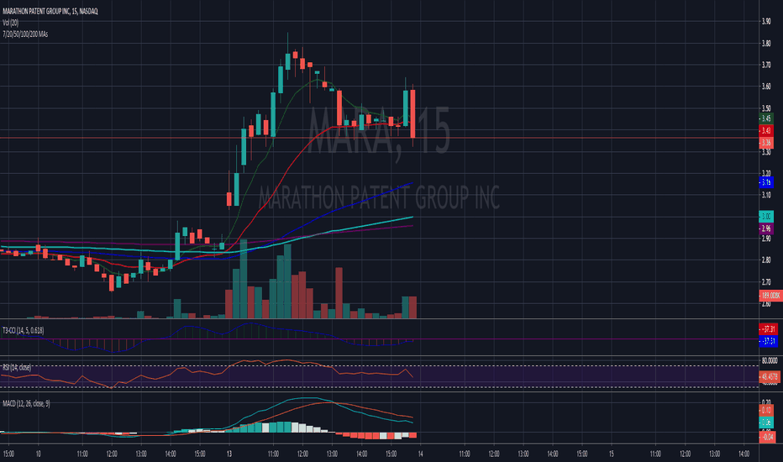Select the RSI (14, close) indicator label
This screenshot has height=462, width=783.
[x=17, y=367]
